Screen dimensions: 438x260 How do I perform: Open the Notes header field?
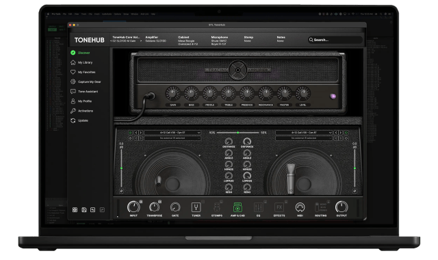point(281,39)
